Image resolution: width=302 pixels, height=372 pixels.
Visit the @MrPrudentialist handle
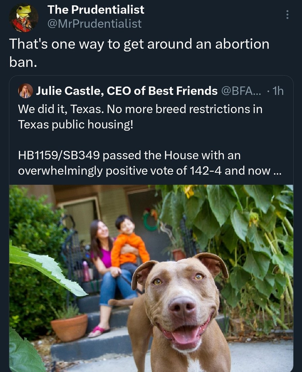coord(95,24)
